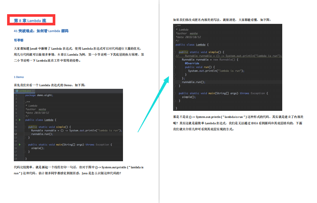Click the commented-out '// Runnable runnable = () ->' line
This screenshot has width=317, height=203.
(228, 56)
